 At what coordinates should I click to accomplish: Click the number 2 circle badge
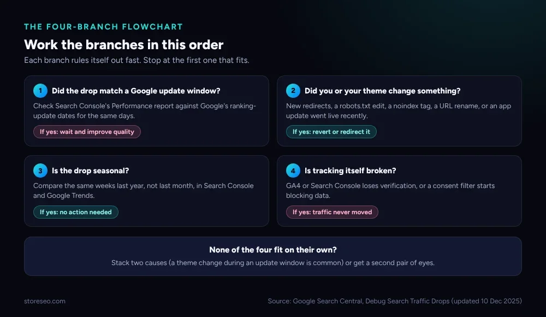293,91
